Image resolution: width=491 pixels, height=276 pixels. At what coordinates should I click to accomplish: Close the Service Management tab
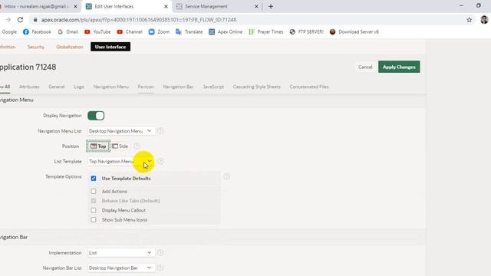256,6
